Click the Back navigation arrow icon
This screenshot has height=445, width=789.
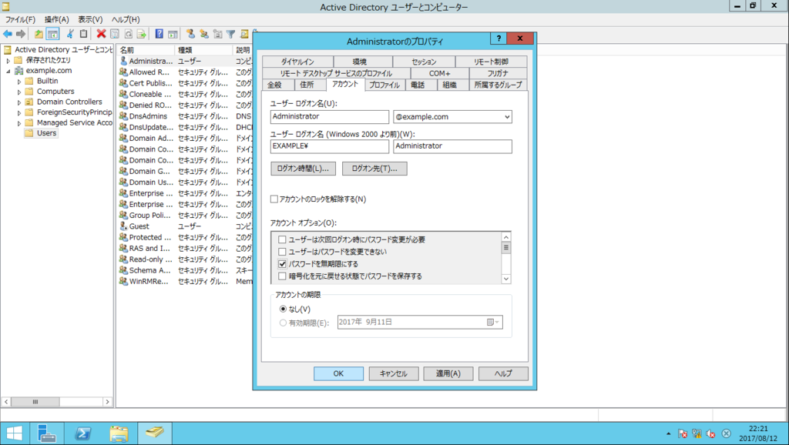(x=7, y=33)
